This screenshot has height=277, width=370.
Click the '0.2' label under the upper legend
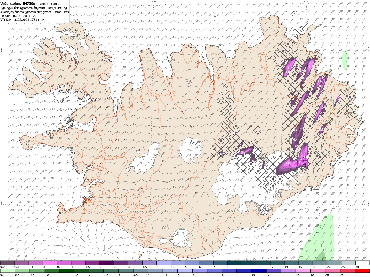pyautogui.click(x=2, y=267)
